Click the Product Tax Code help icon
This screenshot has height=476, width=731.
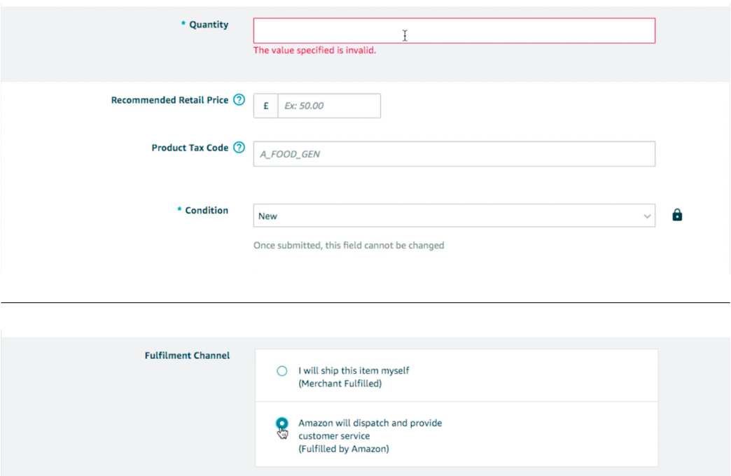(x=239, y=148)
